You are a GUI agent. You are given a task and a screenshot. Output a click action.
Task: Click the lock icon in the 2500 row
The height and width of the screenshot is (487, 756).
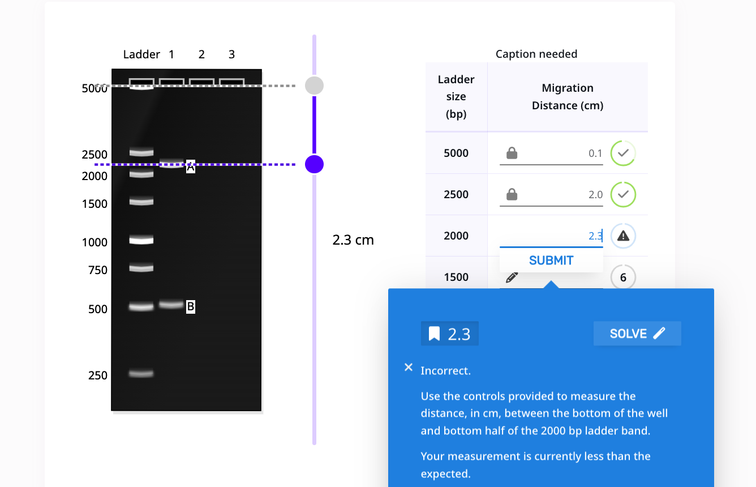tap(512, 194)
